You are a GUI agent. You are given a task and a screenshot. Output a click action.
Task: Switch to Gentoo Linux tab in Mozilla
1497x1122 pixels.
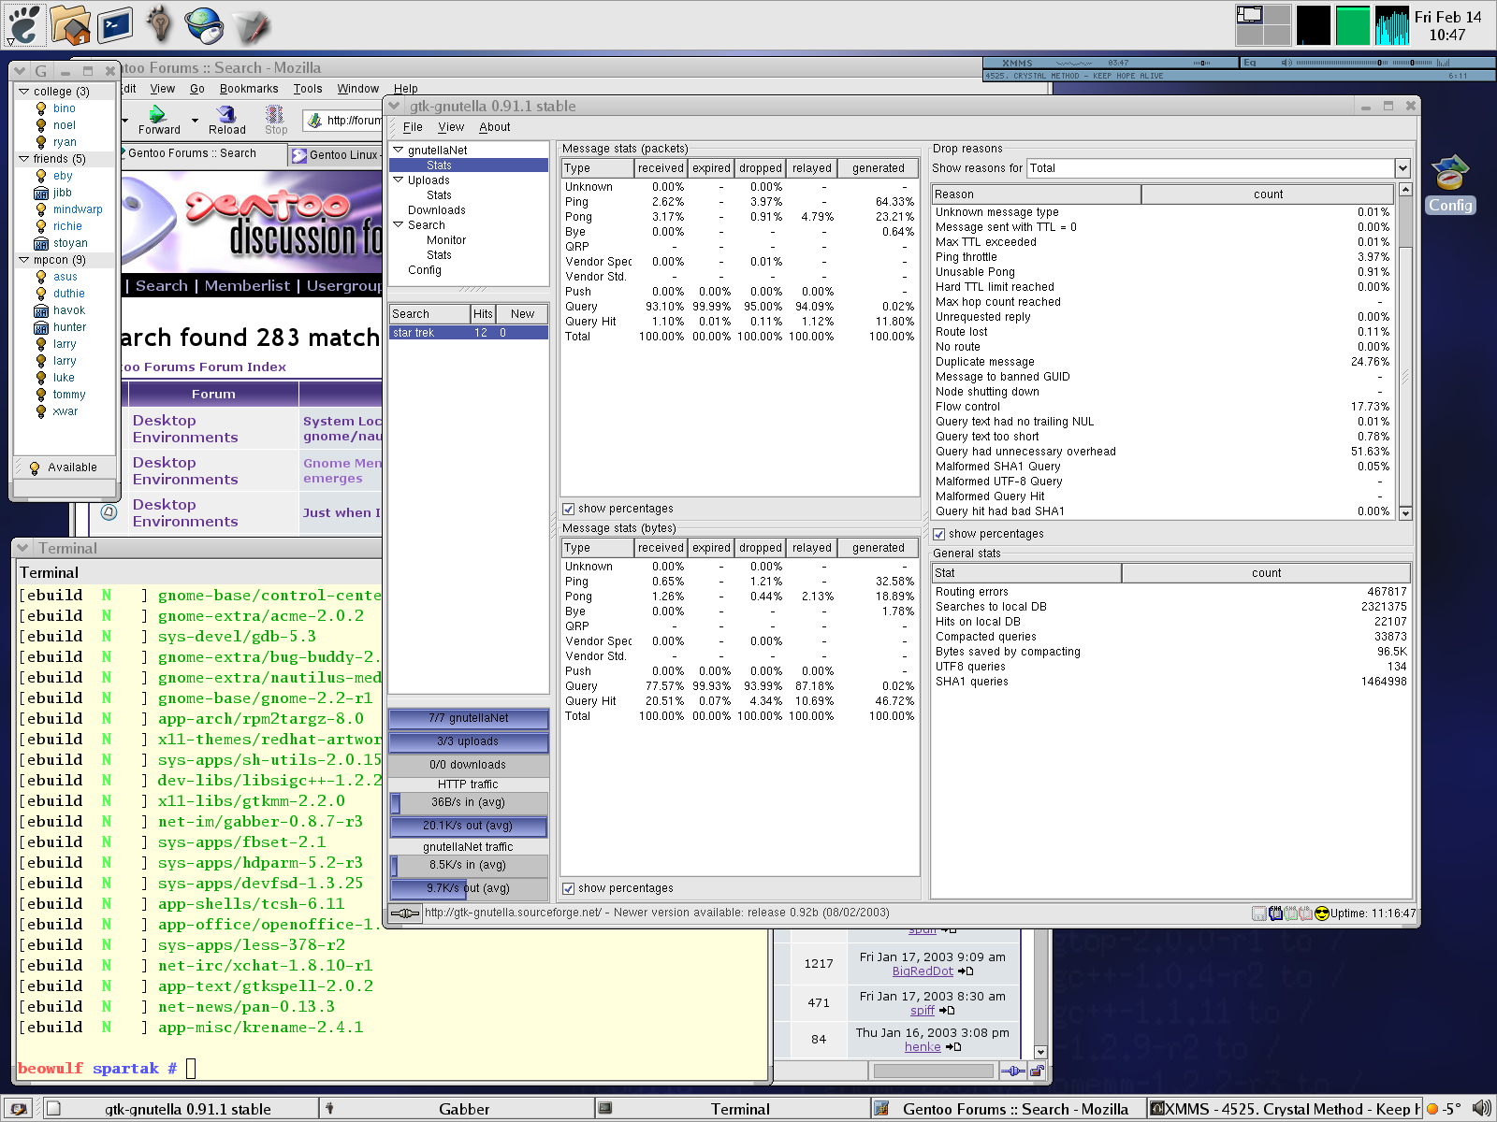[336, 155]
